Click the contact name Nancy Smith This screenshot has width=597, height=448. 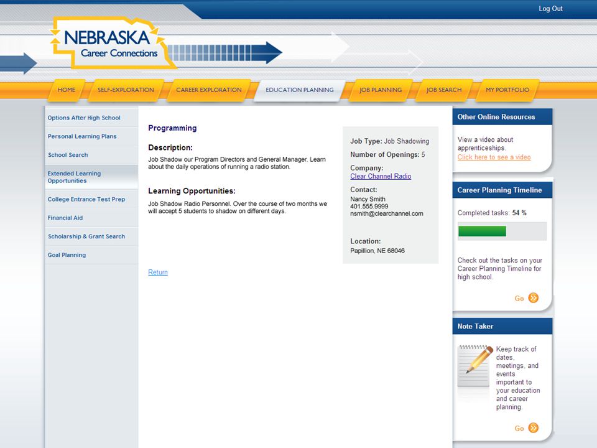(x=368, y=199)
